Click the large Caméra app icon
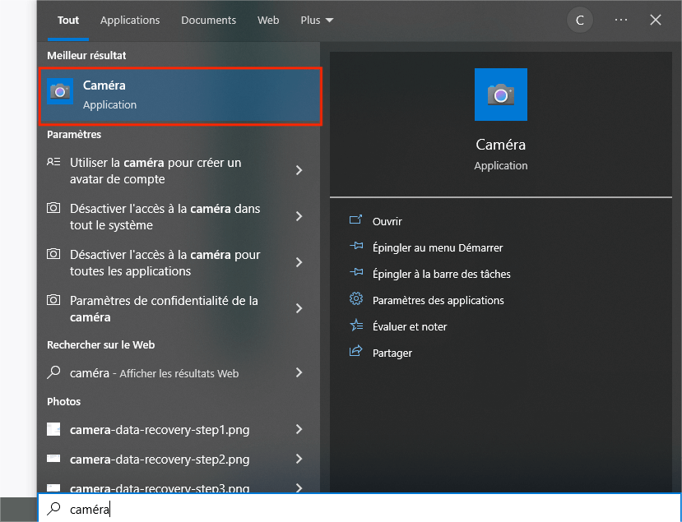The height and width of the screenshot is (522, 682). (500, 95)
